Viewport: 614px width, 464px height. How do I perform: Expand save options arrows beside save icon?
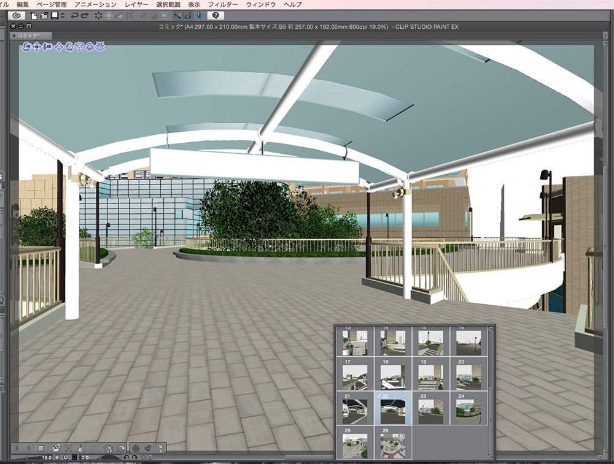62,16
